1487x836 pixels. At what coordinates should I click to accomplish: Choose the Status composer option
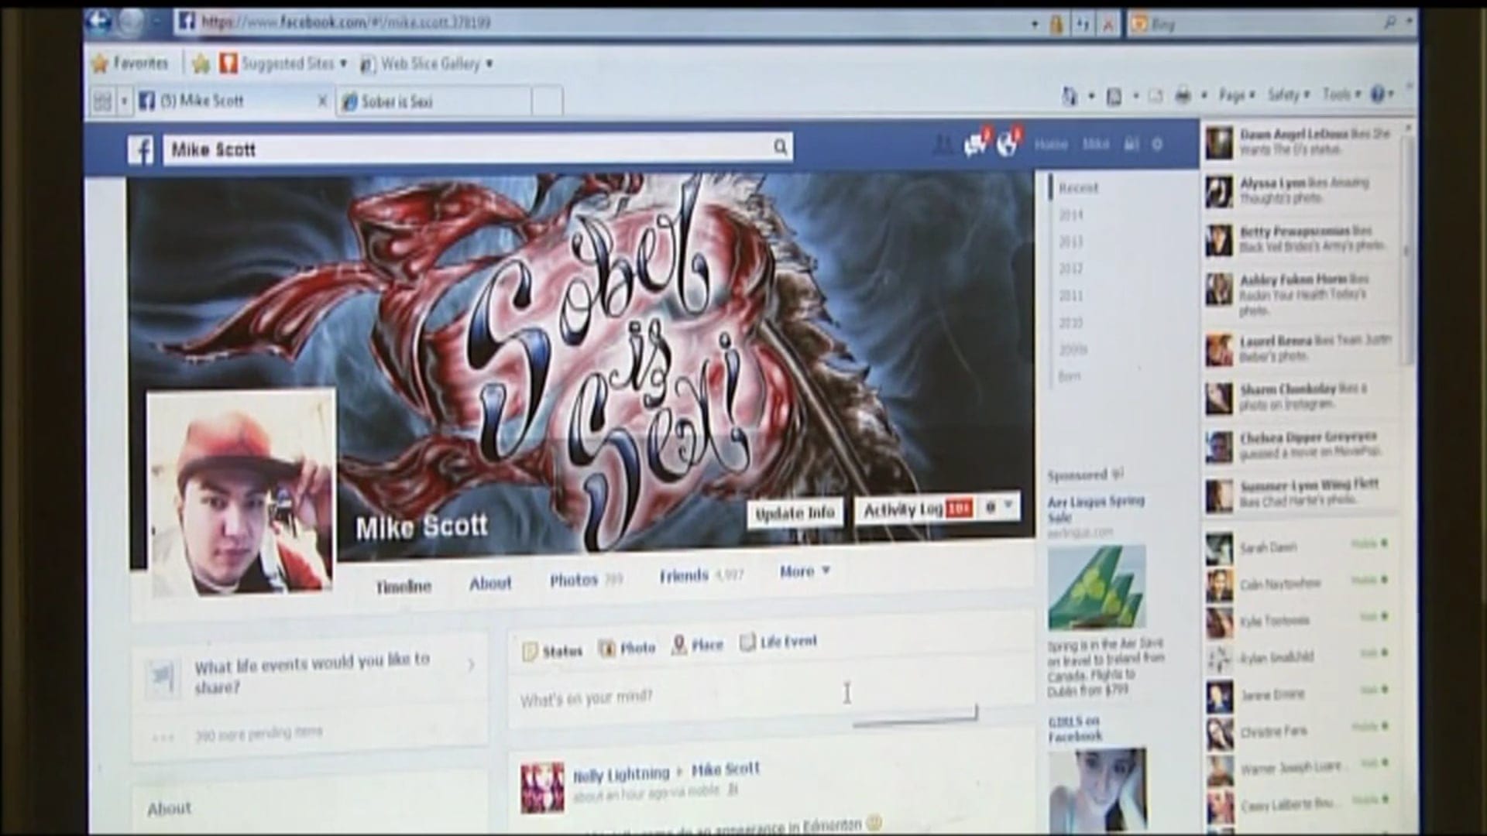click(553, 651)
